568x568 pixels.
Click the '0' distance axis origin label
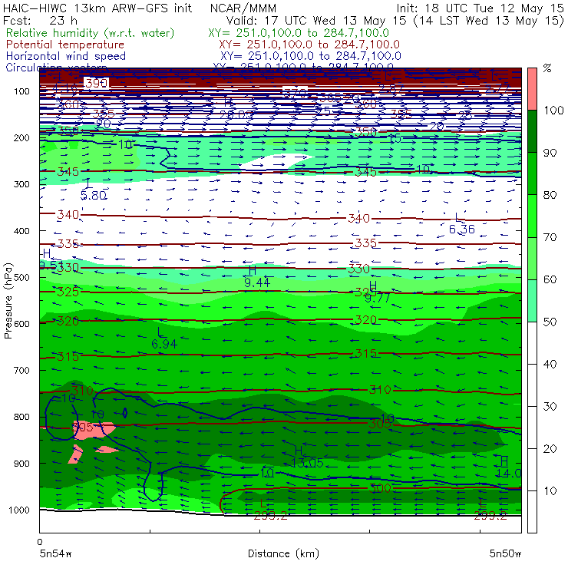point(40,542)
